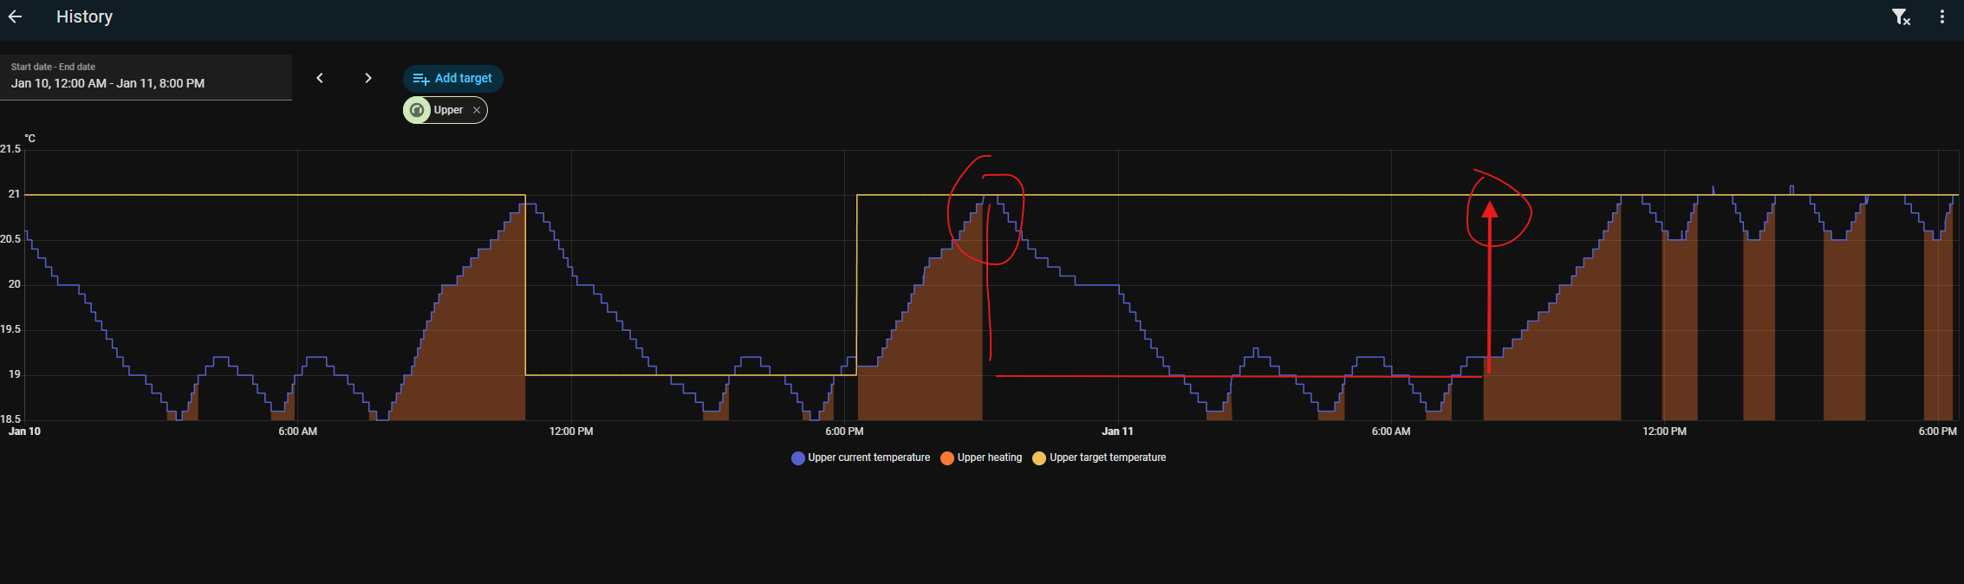Toggle Upper target temperature legend series
1964x584 pixels.
click(x=1099, y=457)
